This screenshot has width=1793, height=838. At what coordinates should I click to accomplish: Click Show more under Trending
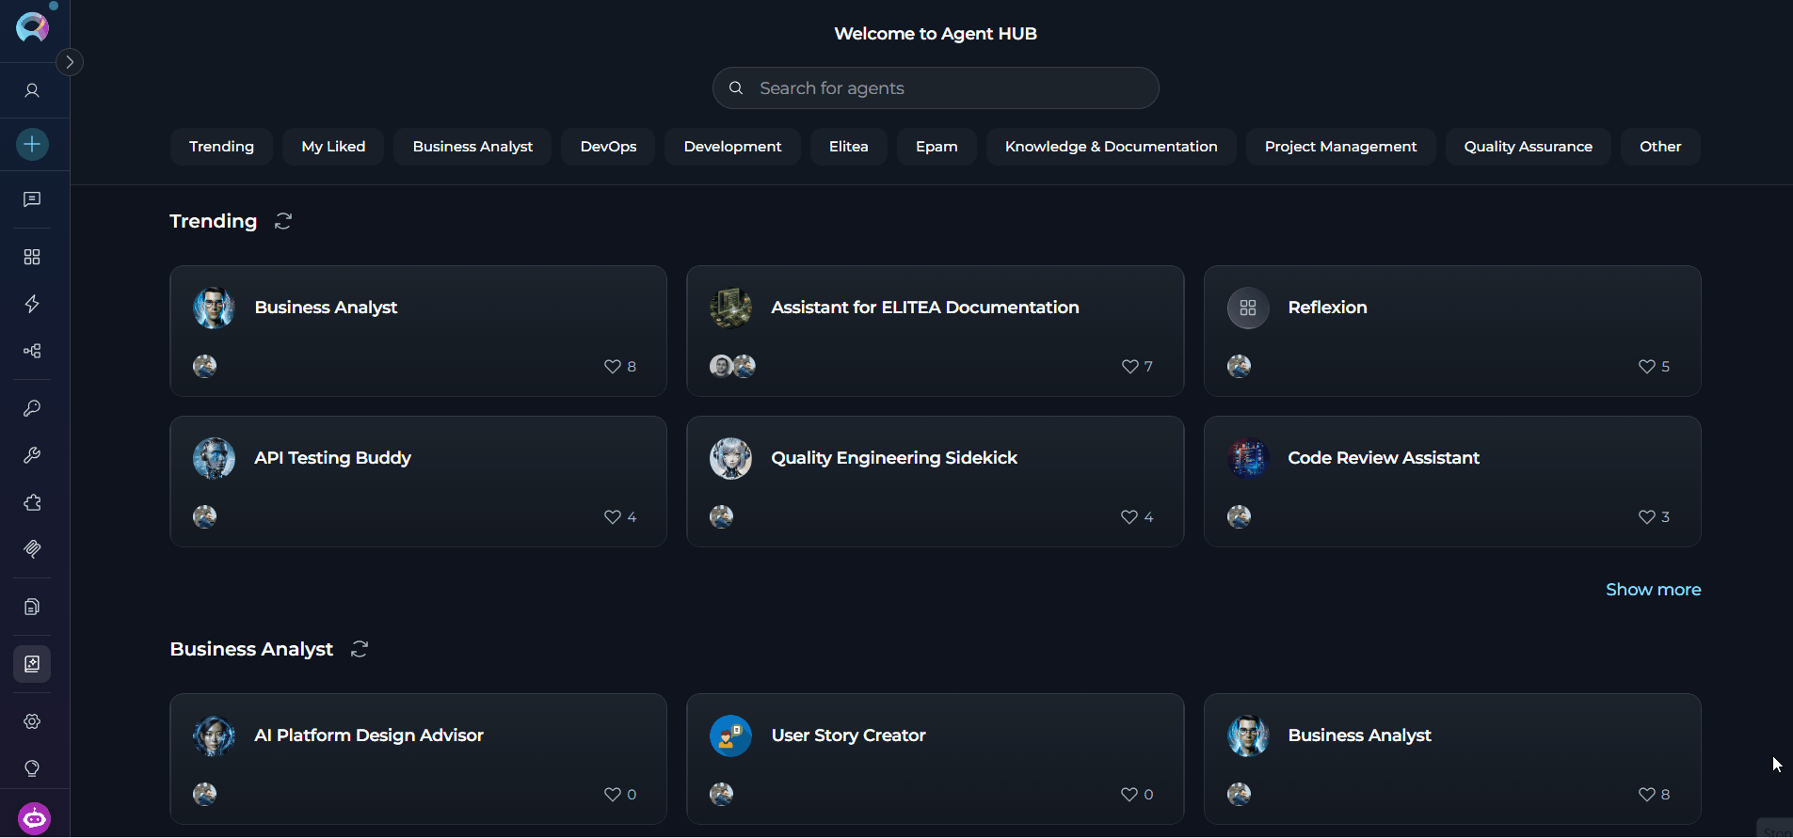click(1653, 590)
